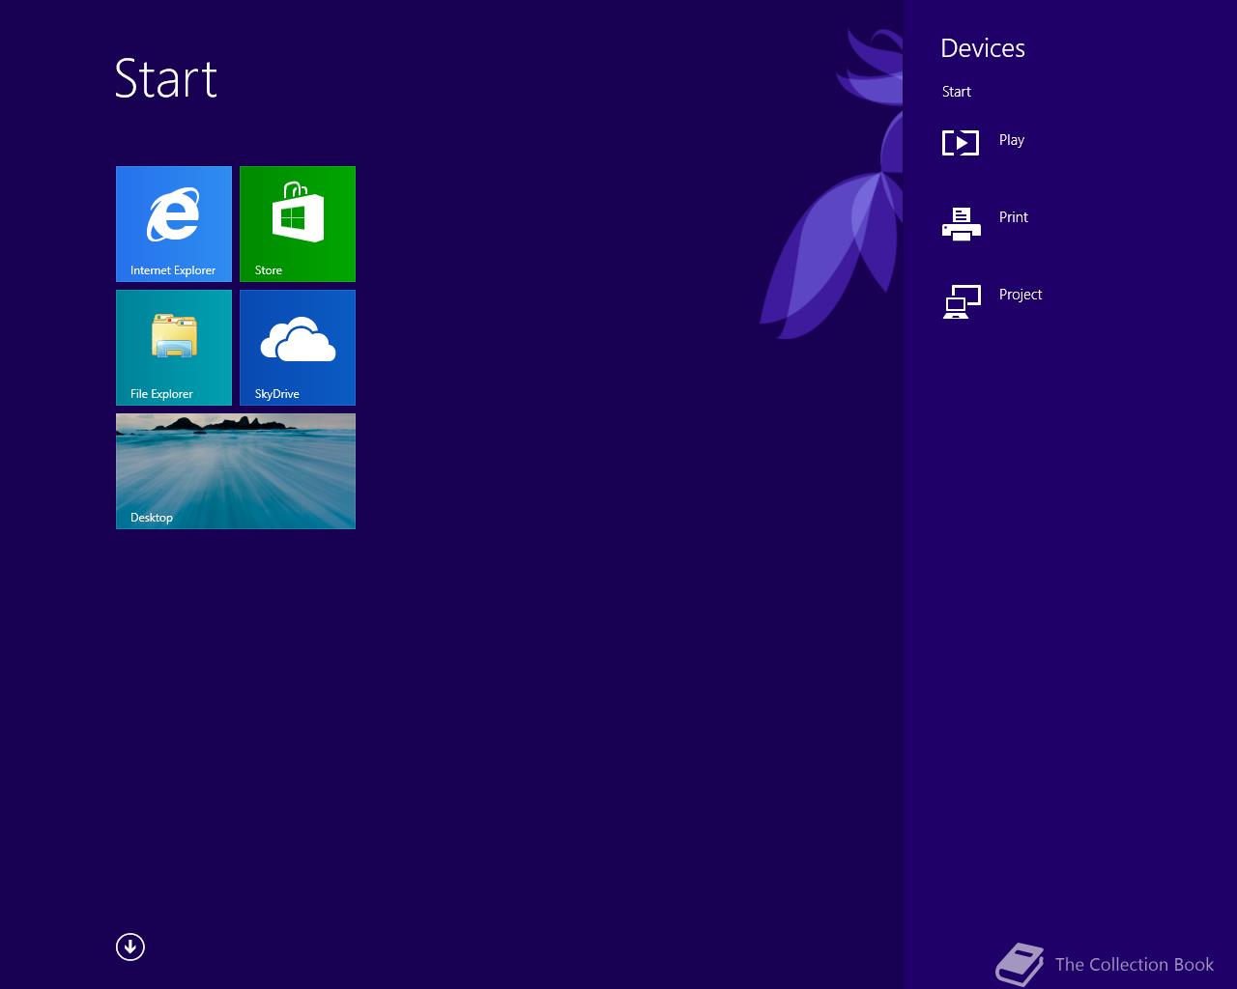Click the Start heading on the main screen
The width and height of the screenshot is (1237, 989).
click(x=166, y=78)
